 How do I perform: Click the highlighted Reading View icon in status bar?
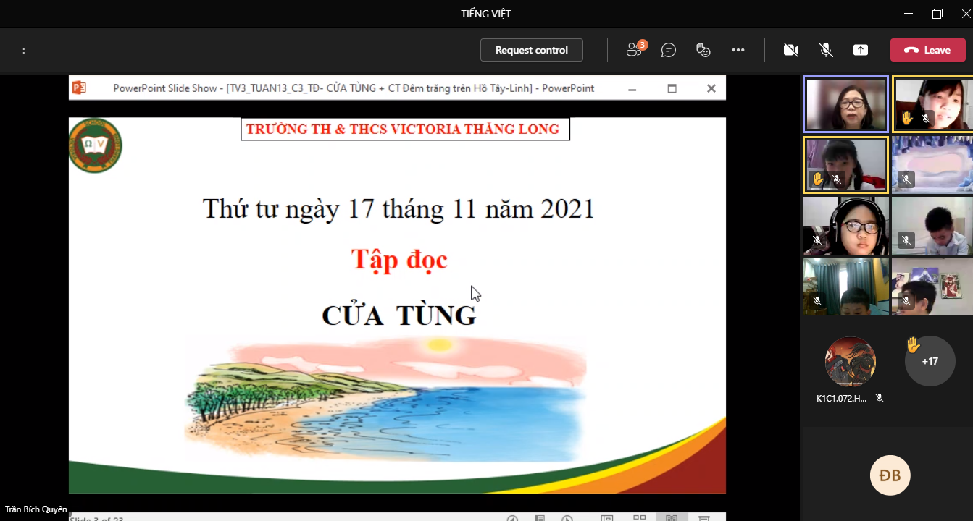coord(672,518)
